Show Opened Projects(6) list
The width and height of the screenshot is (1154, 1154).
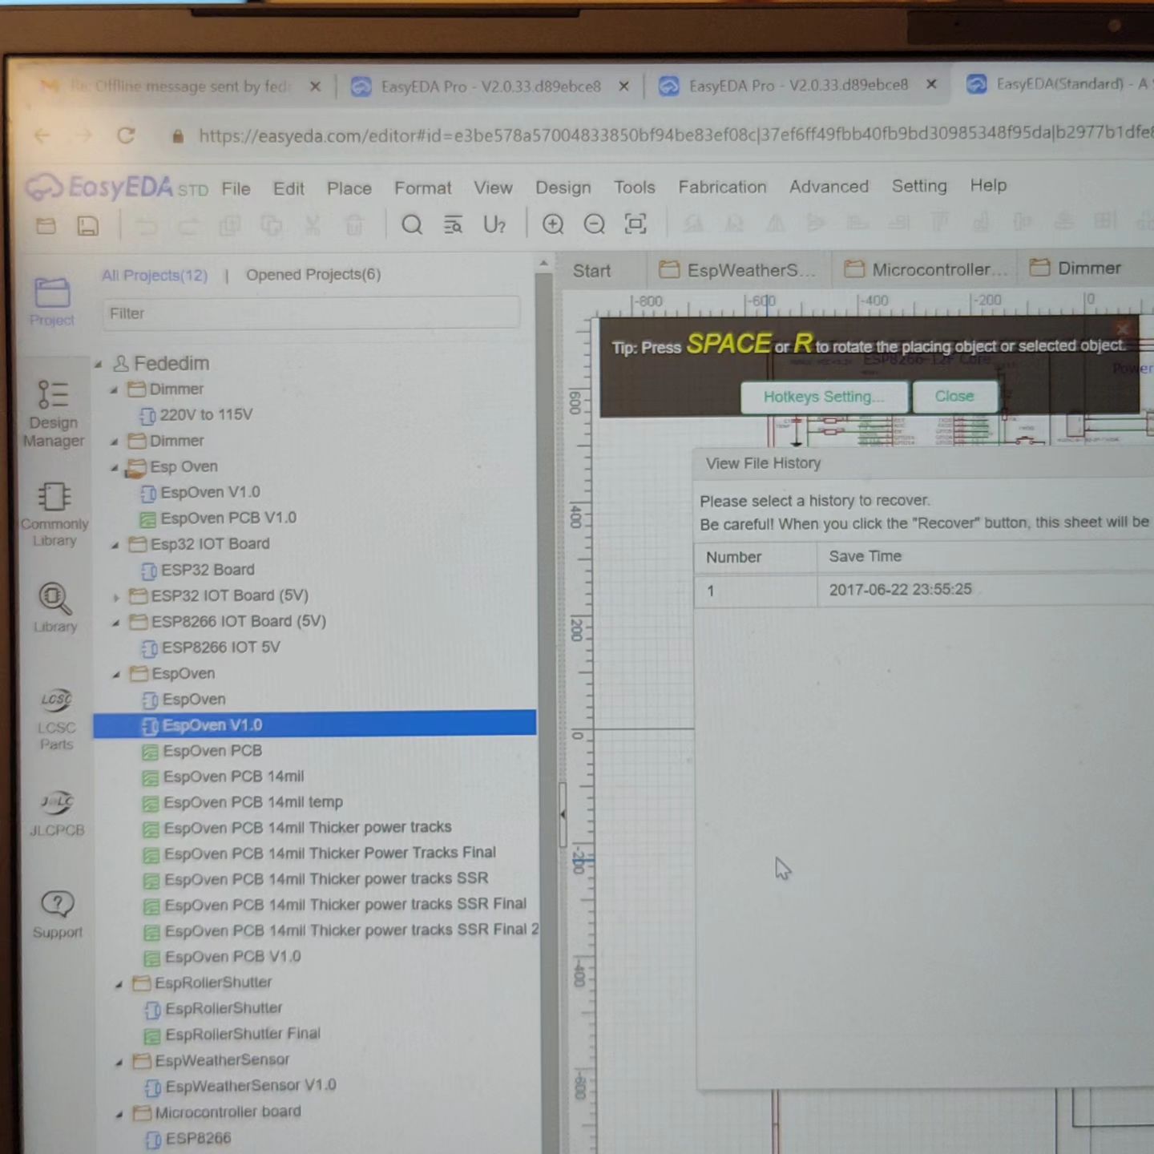313,275
